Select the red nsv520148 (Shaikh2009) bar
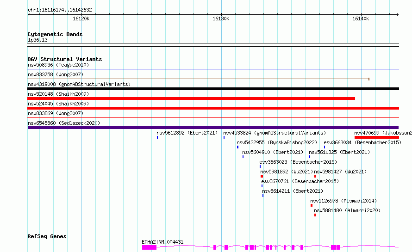This screenshot has height=252, width=412. 191,98
